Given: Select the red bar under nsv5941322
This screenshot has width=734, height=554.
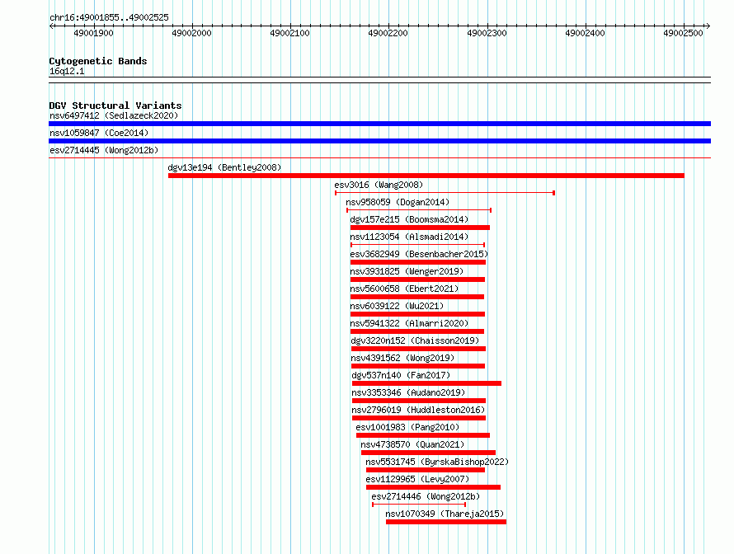Looking at the screenshot, I should pos(417,331).
